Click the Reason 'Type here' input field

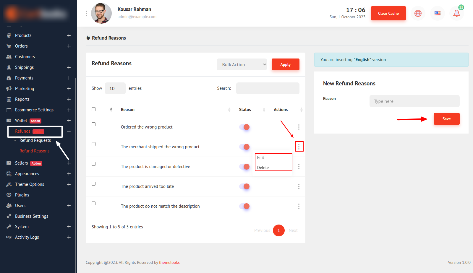point(414,101)
